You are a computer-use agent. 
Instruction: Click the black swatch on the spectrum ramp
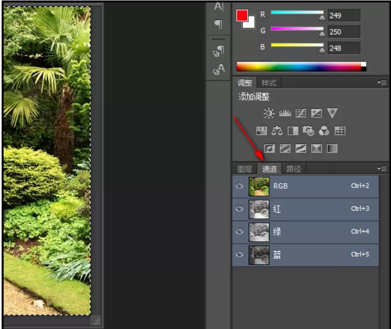point(364,69)
